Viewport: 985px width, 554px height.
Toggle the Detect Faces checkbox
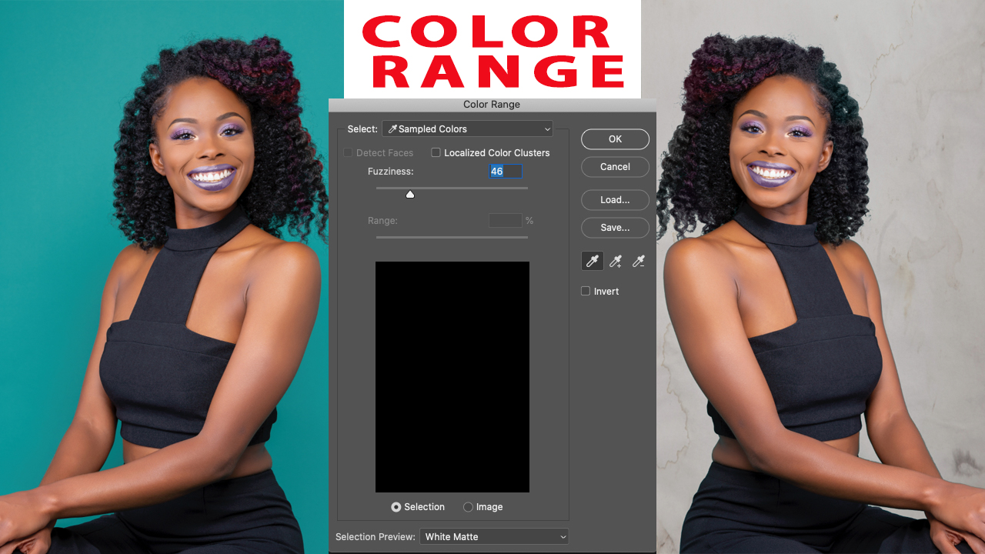[348, 152]
